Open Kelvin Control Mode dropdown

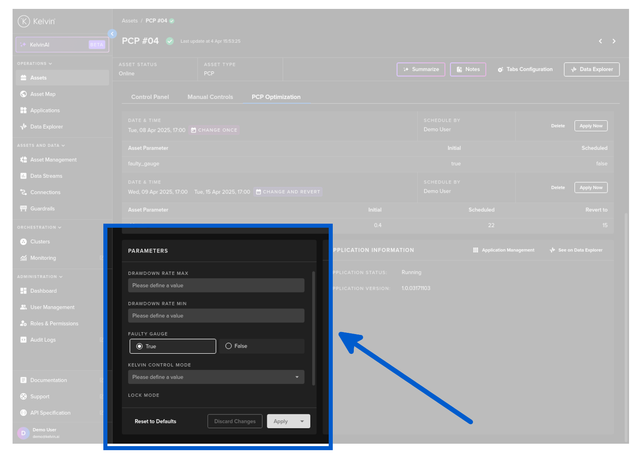tap(216, 377)
